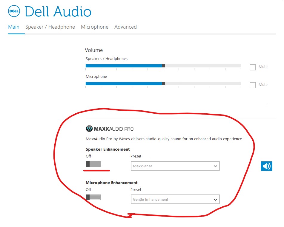Open the Microphone tab
Image resolution: width=284 pixels, height=227 pixels.
(x=95, y=27)
